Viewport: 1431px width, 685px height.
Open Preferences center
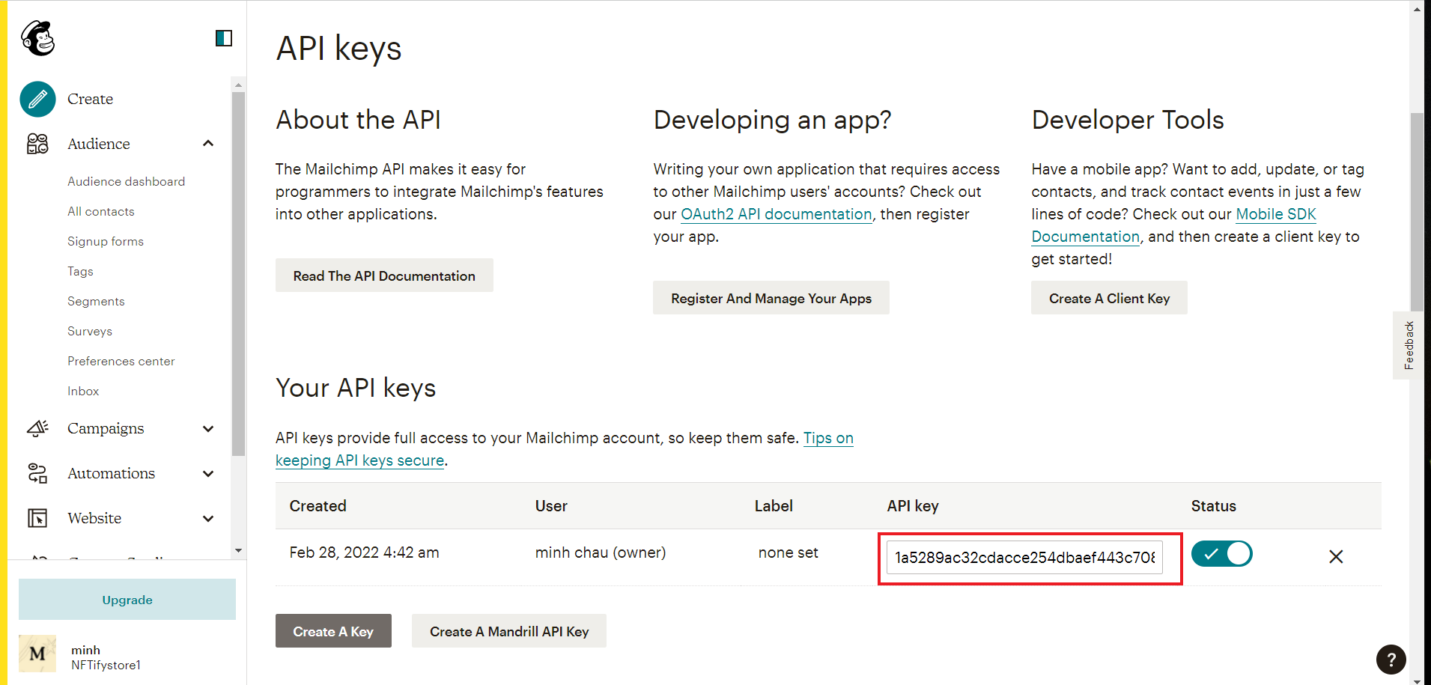121,361
